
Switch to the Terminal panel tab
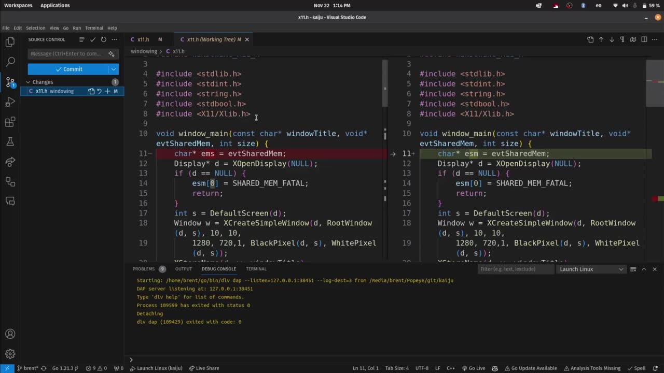click(x=256, y=269)
